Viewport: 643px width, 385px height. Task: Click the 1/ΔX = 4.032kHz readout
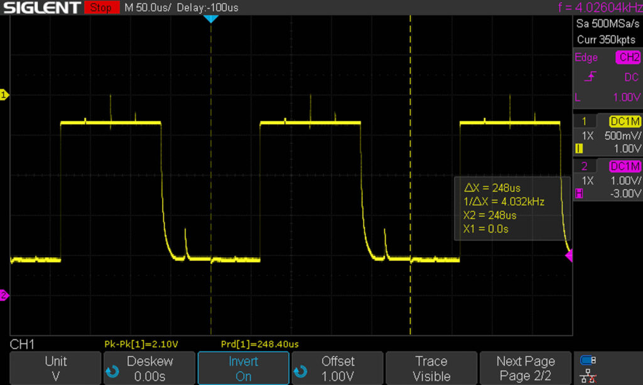coord(504,201)
